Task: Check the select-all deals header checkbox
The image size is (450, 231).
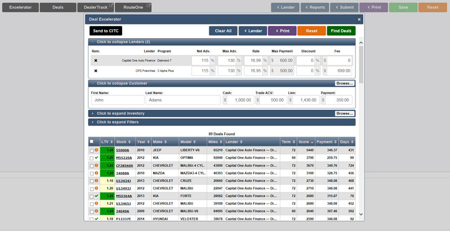Action: 92,142
